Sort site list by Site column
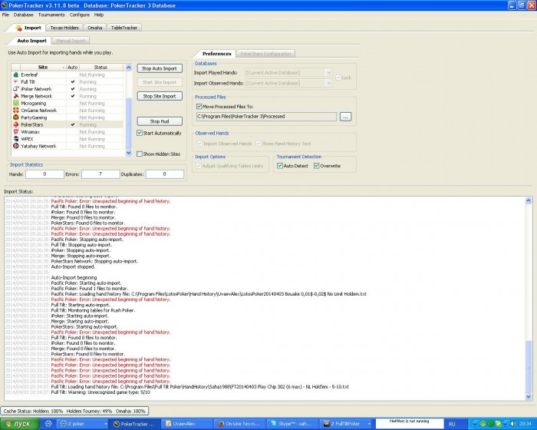Image resolution: width=537 pixels, height=430 pixels. tap(43, 68)
